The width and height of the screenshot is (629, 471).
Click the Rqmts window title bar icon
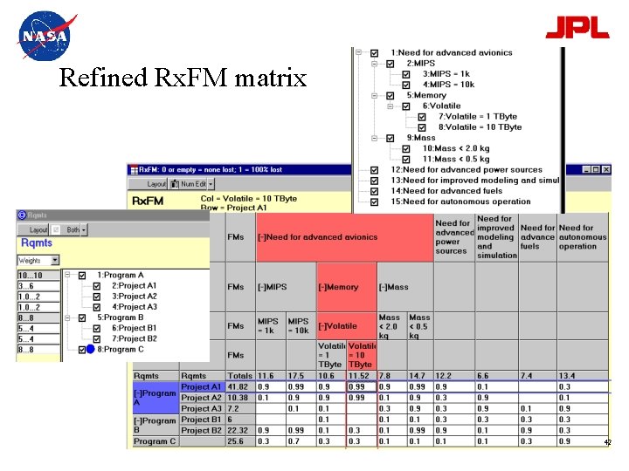point(22,215)
